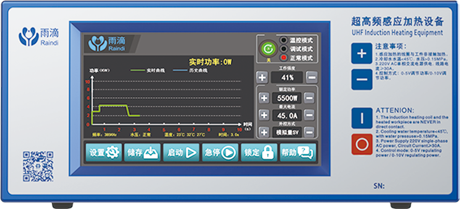Select 调试模式 debug mode radio

click(284, 48)
